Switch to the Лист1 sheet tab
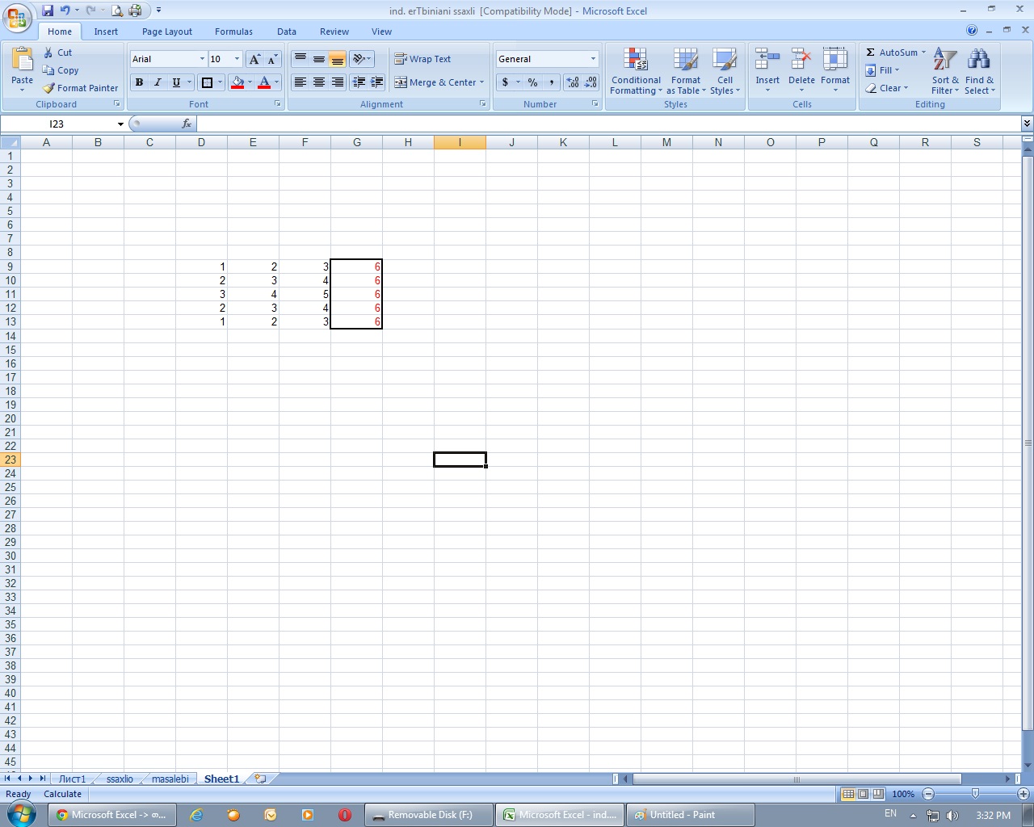This screenshot has height=827, width=1034. 72,779
